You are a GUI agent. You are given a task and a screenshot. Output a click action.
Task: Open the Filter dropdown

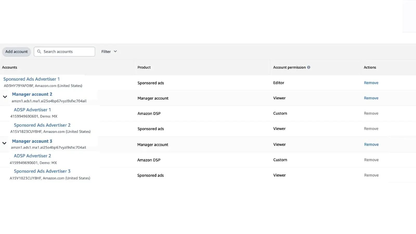click(x=109, y=51)
